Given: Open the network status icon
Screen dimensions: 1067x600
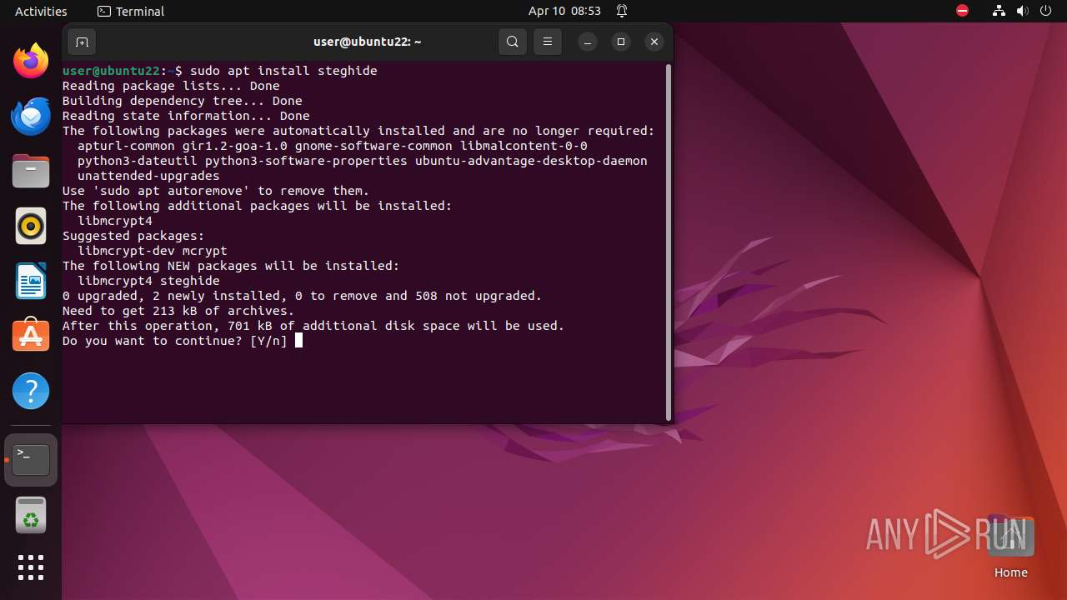Looking at the screenshot, I should point(999,11).
